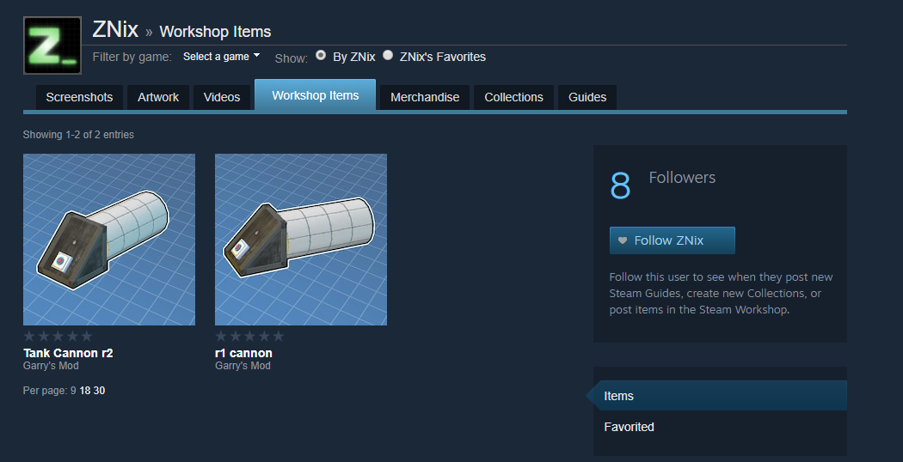Click the ZNix green avatar icon
This screenshot has height=462, width=903.
[52, 46]
